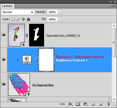Select Brightness/Contrast 1 layer name
The image size is (117, 108).
pos(72,60)
